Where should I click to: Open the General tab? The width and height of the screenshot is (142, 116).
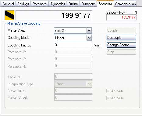point(8,4)
